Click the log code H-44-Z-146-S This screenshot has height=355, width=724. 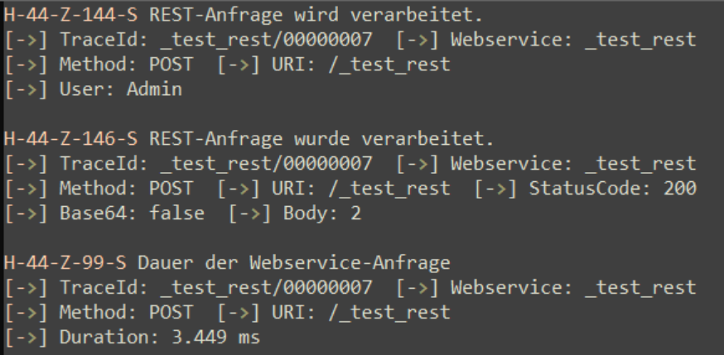[x=70, y=139]
